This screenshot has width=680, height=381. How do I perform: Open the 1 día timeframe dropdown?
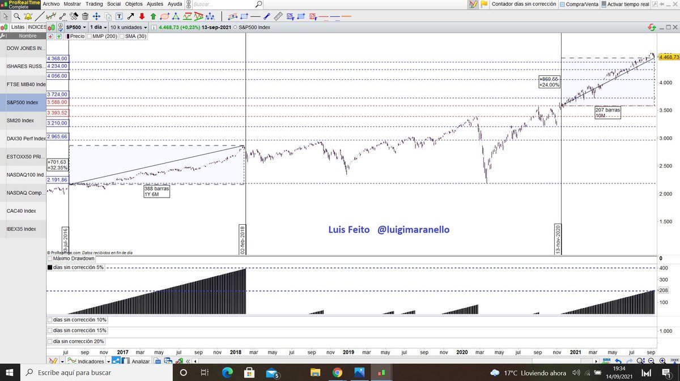coord(98,27)
